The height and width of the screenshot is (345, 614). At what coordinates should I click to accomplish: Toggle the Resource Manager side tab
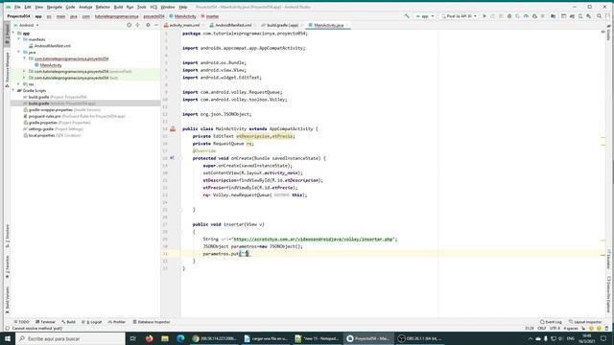click(x=7, y=69)
